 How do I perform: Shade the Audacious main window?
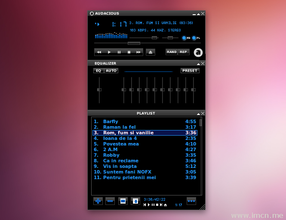198,14
